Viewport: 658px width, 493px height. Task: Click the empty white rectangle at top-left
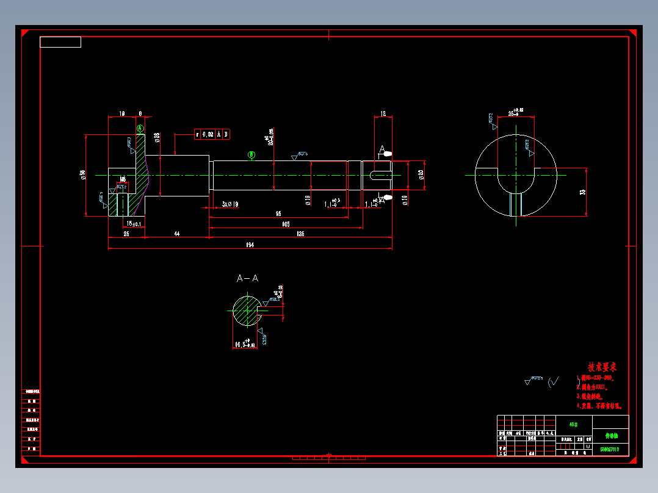60,42
